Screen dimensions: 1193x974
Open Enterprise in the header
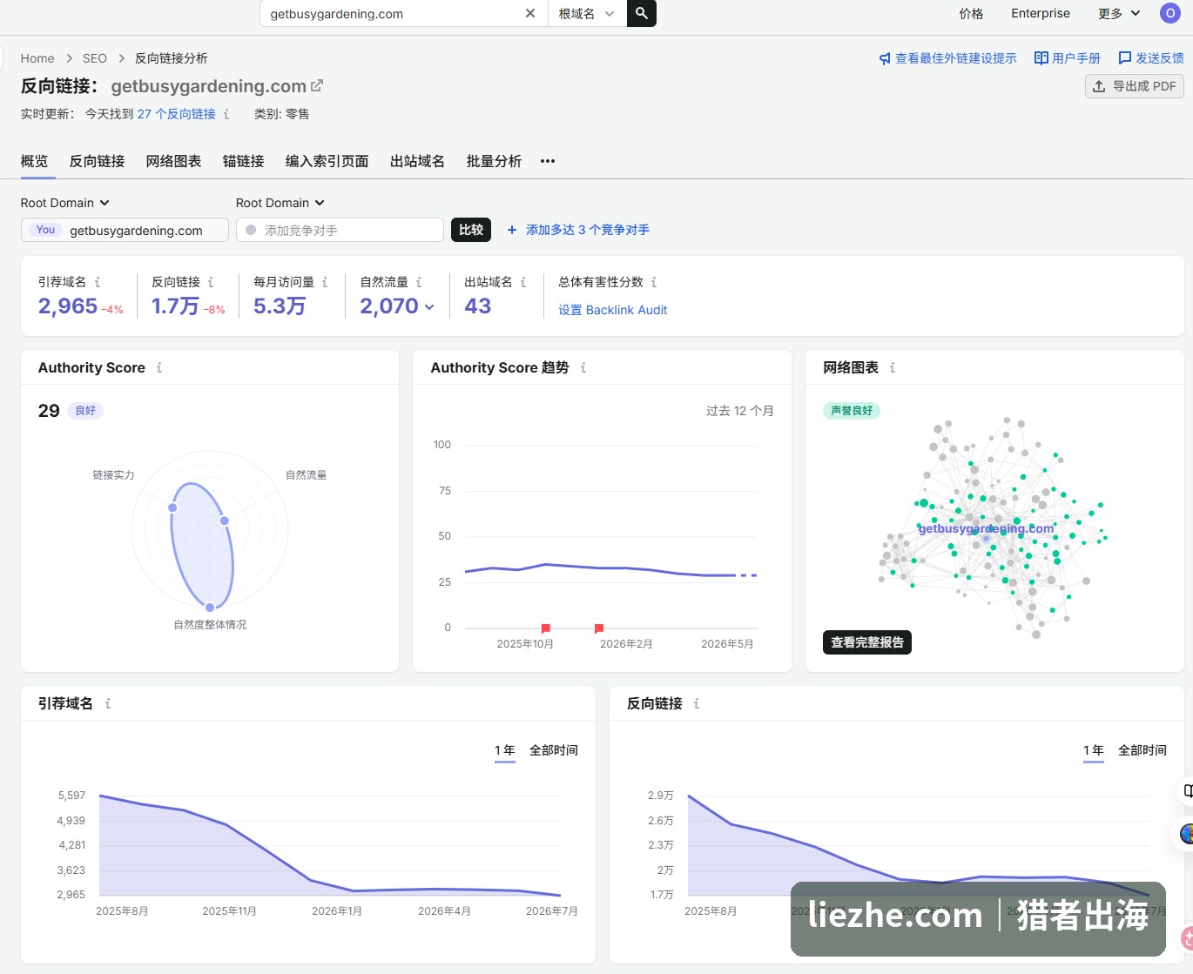click(1041, 13)
